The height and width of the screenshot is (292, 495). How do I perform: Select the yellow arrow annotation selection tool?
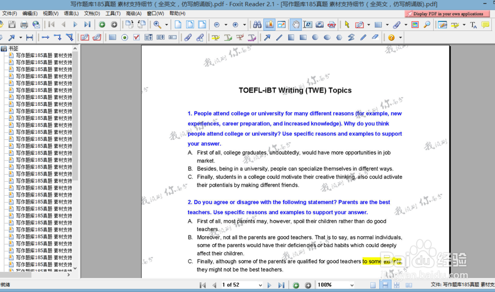[x=347, y=25]
